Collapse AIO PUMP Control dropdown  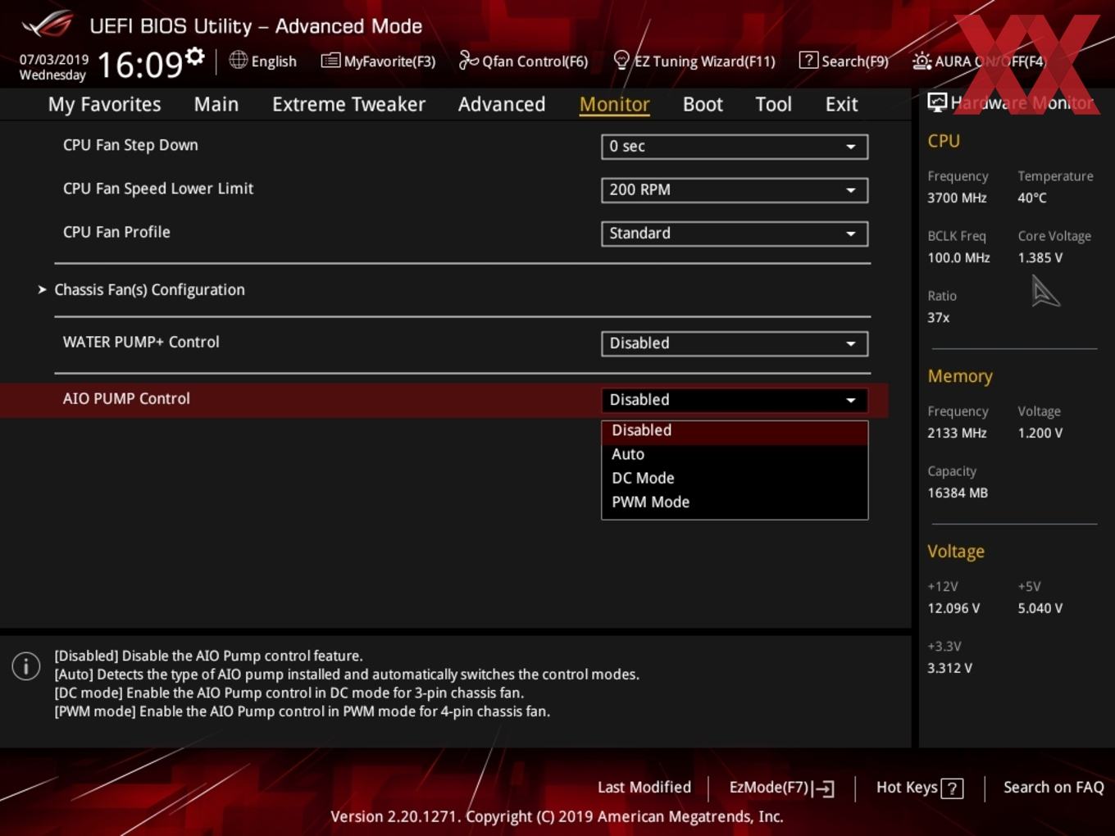(x=735, y=400)
